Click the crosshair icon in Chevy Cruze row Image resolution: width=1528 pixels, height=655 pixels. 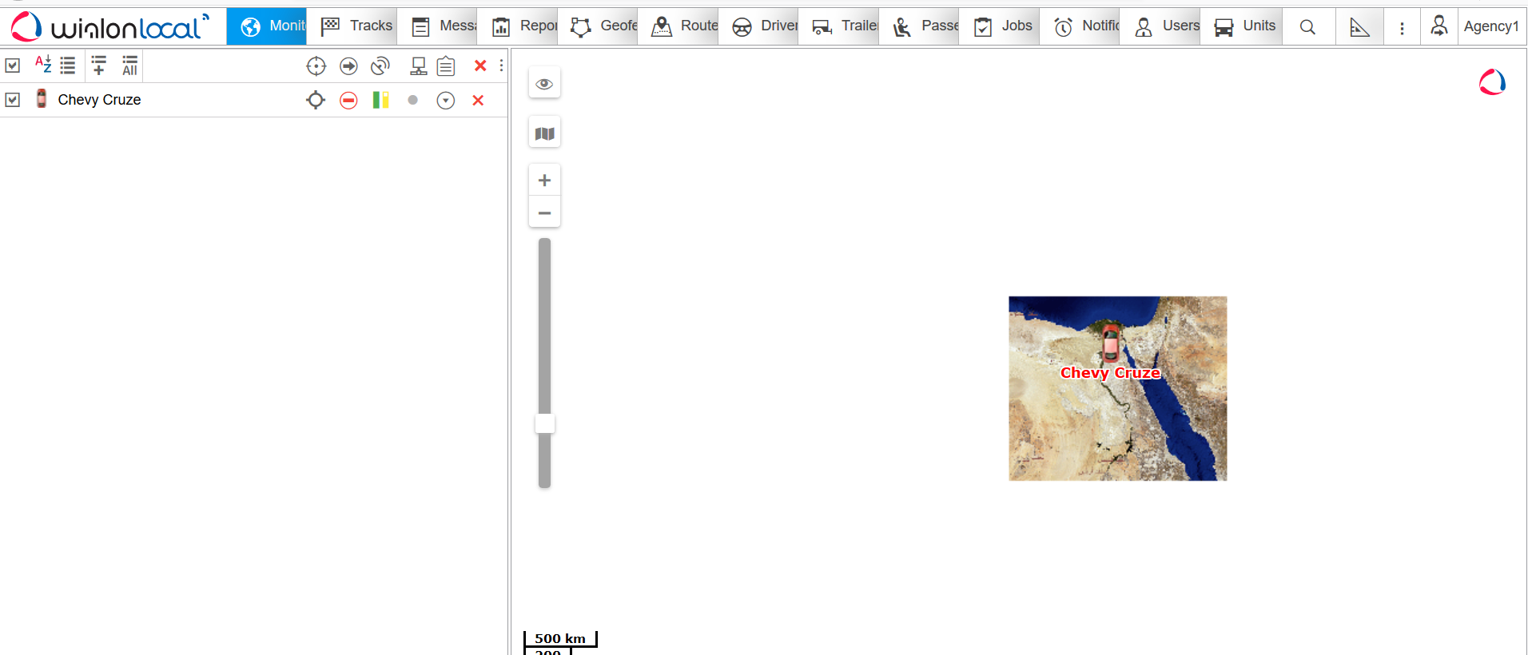(x=316, y=100)
